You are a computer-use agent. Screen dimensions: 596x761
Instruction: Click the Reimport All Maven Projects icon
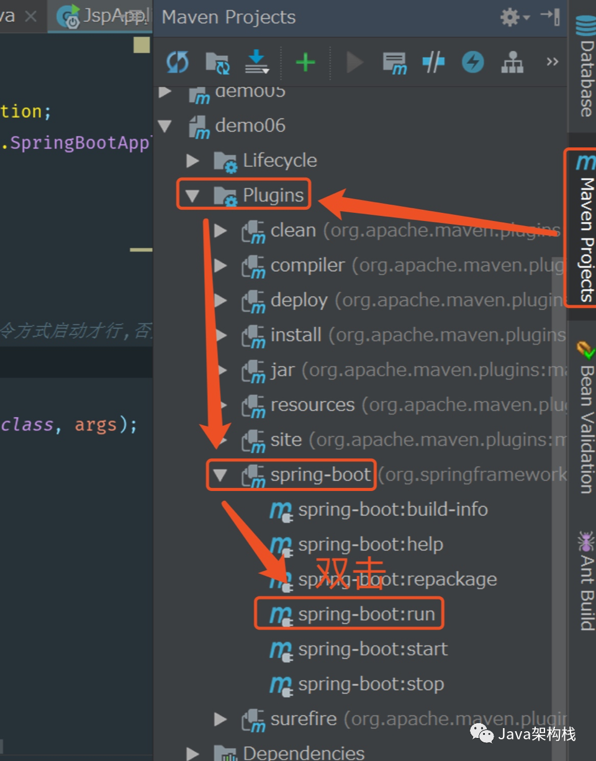pos(178,62)
